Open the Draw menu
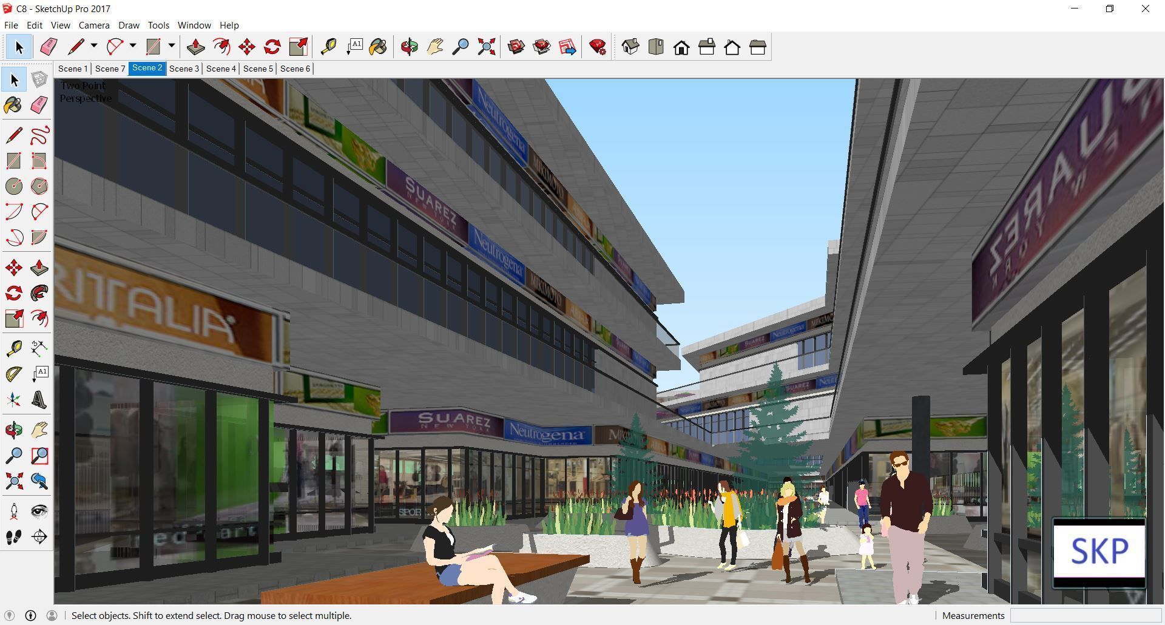1165x625 pixels. [x=129, y=25]
